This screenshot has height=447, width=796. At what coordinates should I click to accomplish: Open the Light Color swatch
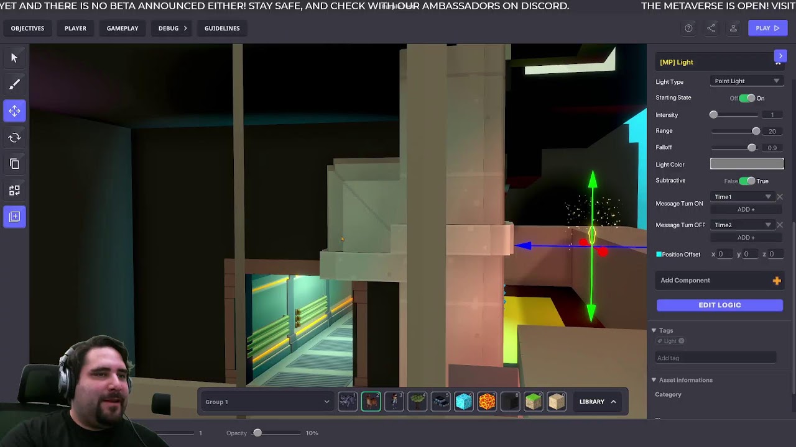[x=747, y=164]
